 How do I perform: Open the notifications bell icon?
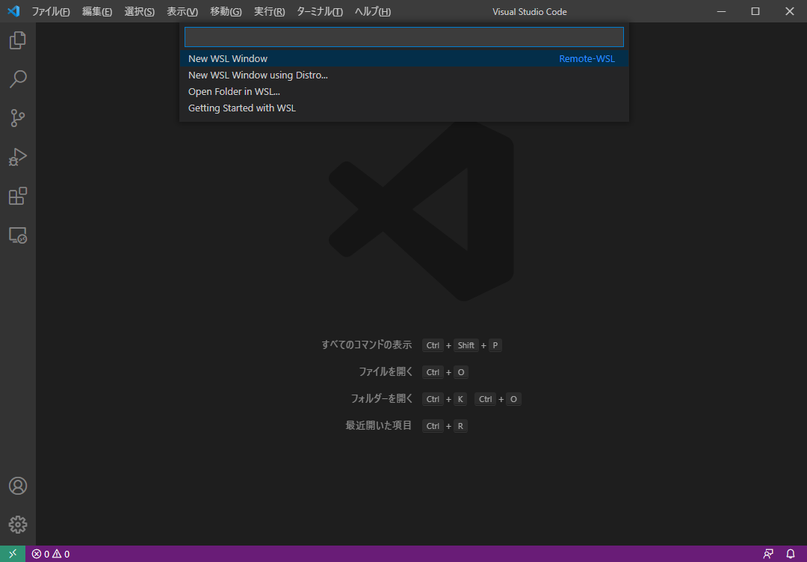pyautogui.click(x=791, y=555)
